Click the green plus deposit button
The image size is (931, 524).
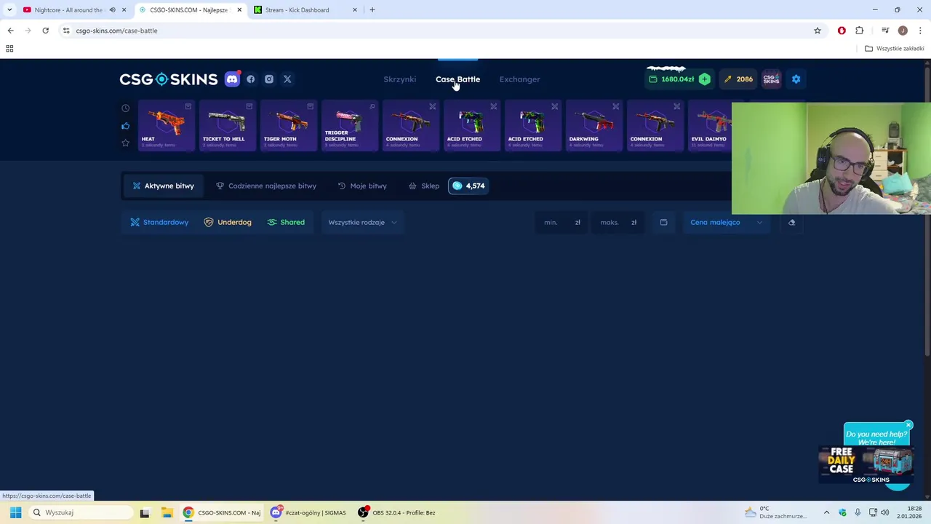tap(704, 79)
